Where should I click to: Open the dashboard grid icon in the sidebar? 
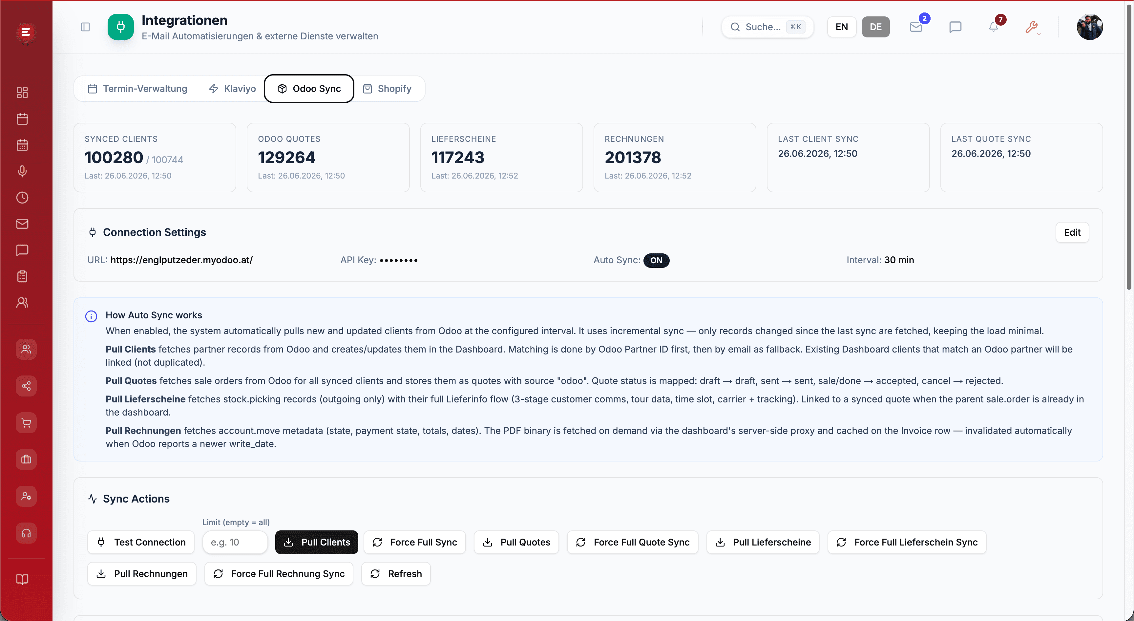[22, 93]
